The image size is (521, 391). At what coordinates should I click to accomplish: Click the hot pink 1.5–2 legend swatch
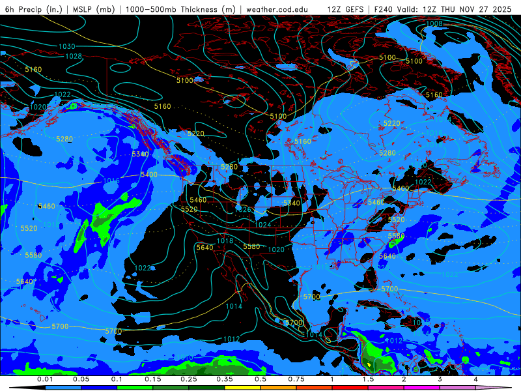pos(386,388)
